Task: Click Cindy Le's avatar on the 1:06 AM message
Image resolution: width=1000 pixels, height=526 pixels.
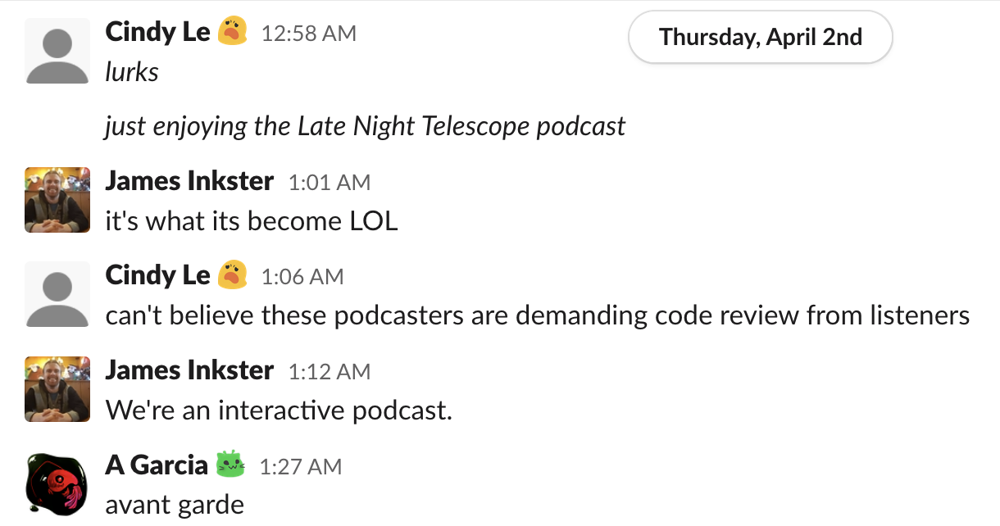Action: point(57,293)
